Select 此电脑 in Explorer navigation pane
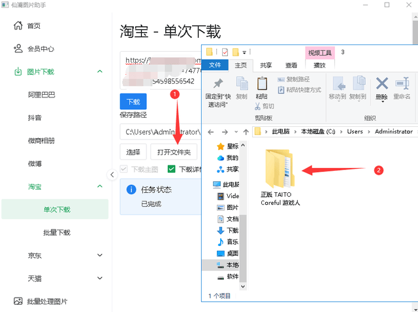 tap(226, 184)
